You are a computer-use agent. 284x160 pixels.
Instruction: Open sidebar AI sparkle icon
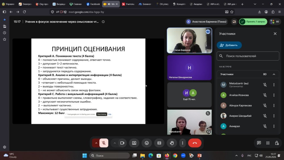point(5,20)
